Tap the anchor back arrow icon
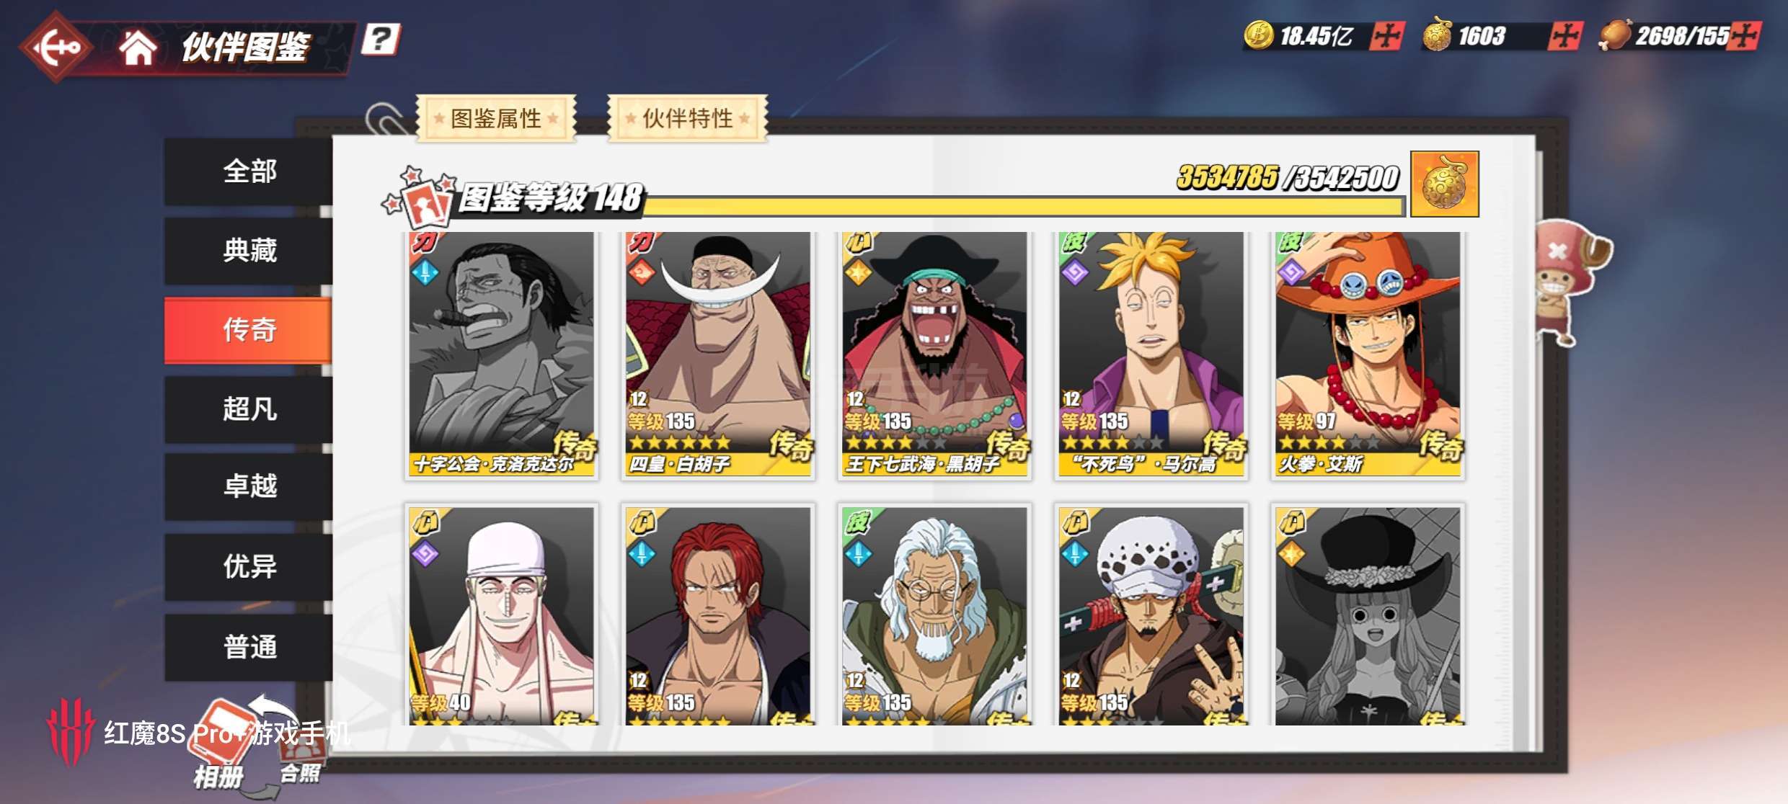Screen dimensions: 1788x804 click(58, 48)
